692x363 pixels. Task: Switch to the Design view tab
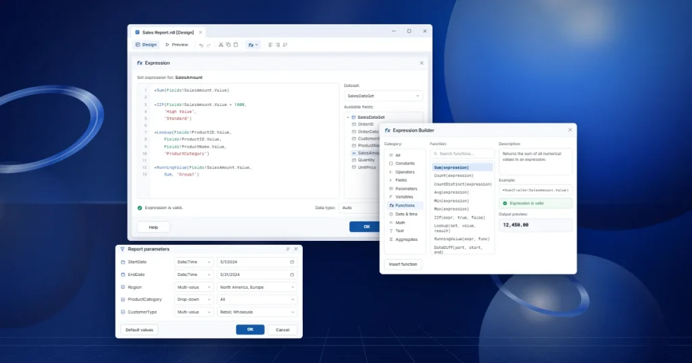click(146, 45)
